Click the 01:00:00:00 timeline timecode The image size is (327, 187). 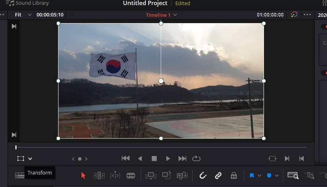(x=270, y=15)
